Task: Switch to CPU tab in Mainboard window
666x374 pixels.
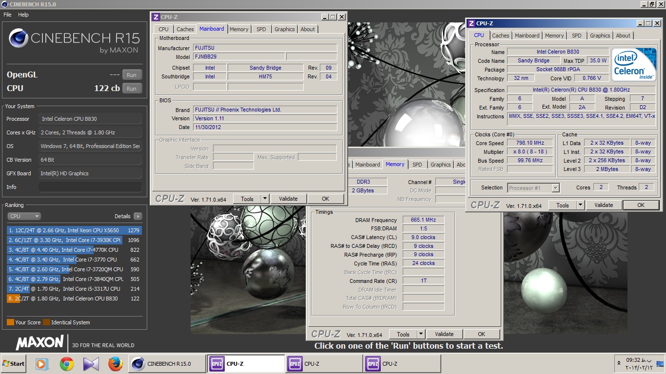Action: point(164,29)
